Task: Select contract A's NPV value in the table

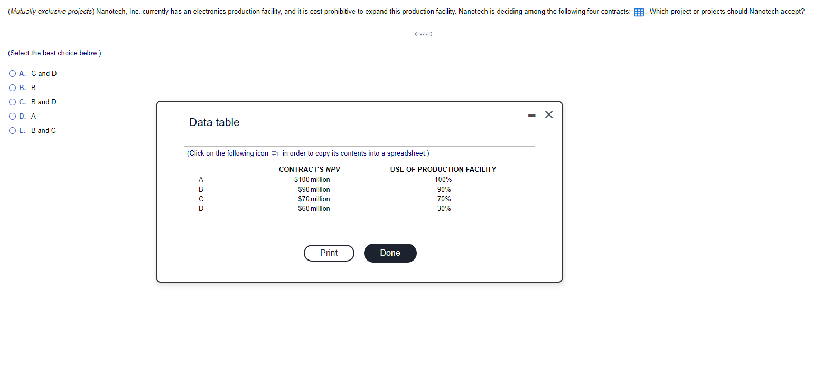Action: click(314, 179)
